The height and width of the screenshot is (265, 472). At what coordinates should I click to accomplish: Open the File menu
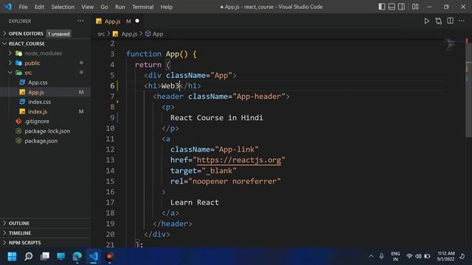23,7
